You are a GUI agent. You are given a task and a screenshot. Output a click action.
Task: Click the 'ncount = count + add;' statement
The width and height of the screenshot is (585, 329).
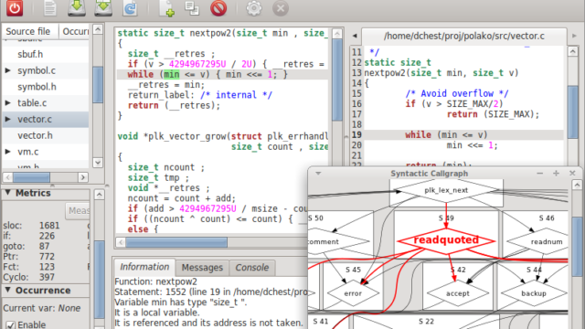tap(182, 198)
